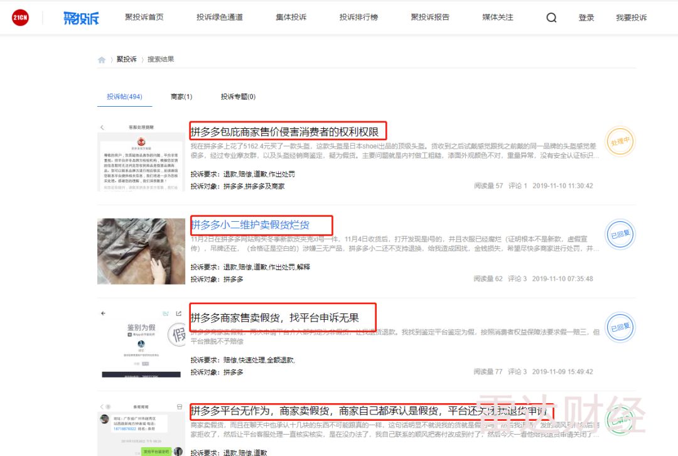Screen dimensions: 678x456
Task: Switch to the 投诉专题(0) tab
Action: [239, 97]
